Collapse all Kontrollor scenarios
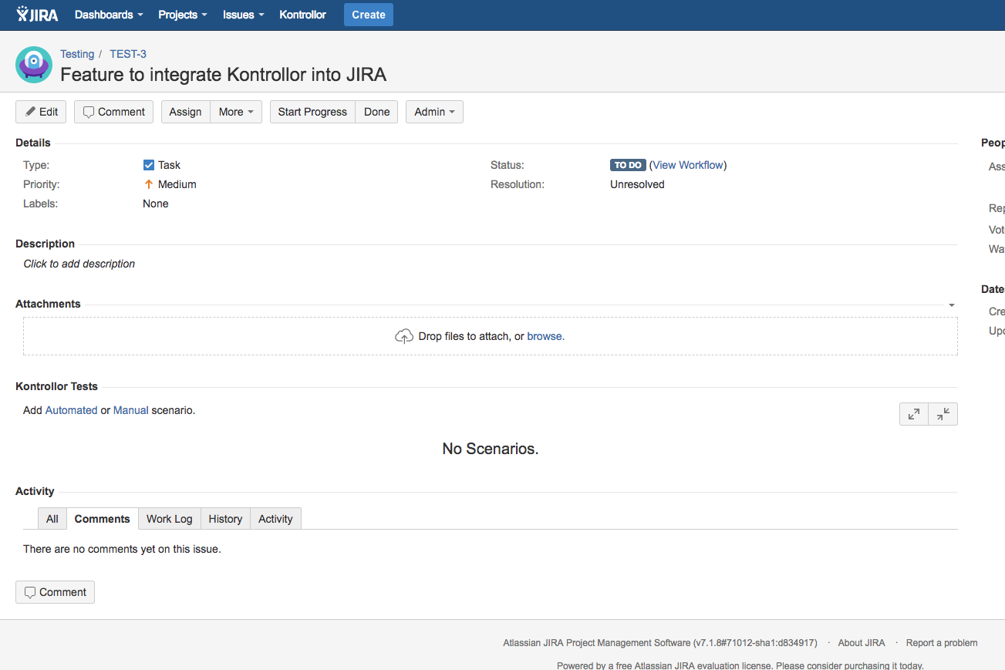1005x670 pixels. click(943, 414)
